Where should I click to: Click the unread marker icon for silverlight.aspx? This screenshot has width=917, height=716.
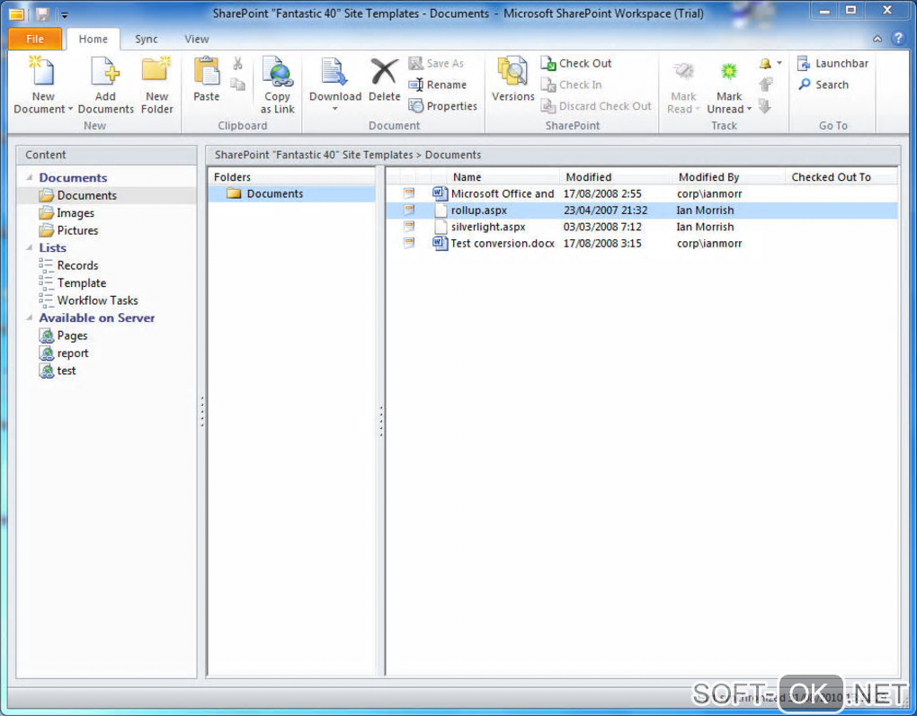(409, 227)
